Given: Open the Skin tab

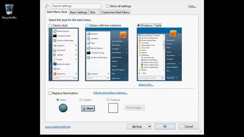Looking at the screenshot, I should (94, 12).
